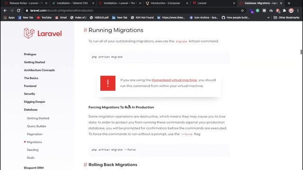Image resolution: width=303 pixels, height=170 pixels.
Task: Click the hash anchor beside Rolling Back Migrations
Action: pyautogui.click(x=85, y=165)
